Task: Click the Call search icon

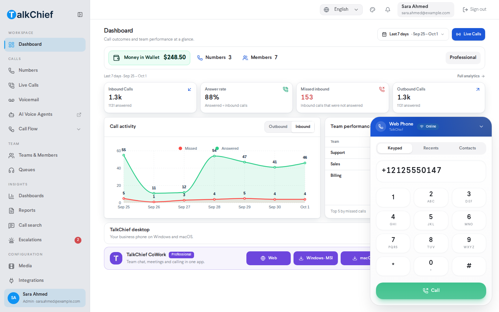Action: tap(11, 225)
